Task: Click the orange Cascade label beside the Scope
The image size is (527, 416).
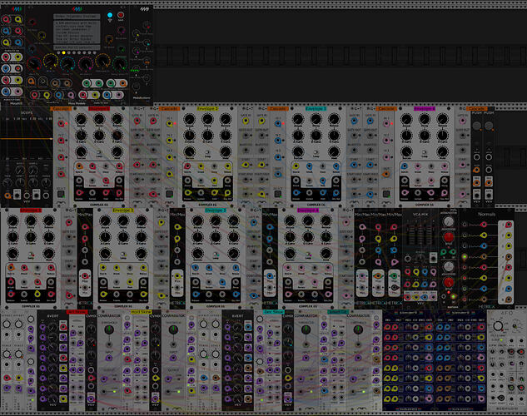Action: (61, 109)
